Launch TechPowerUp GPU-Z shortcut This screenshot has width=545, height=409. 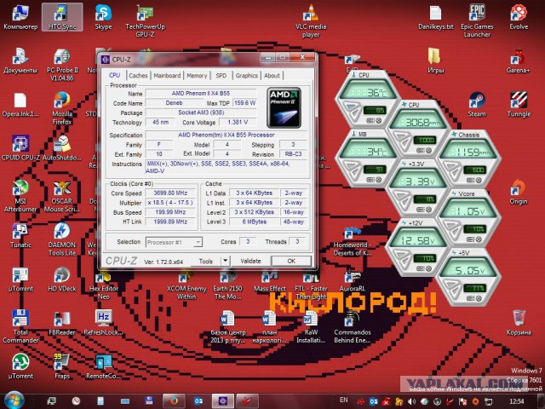coord(145,20)
